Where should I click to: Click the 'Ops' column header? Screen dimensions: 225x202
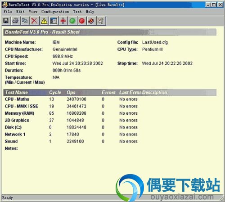(x=71, y=92)
